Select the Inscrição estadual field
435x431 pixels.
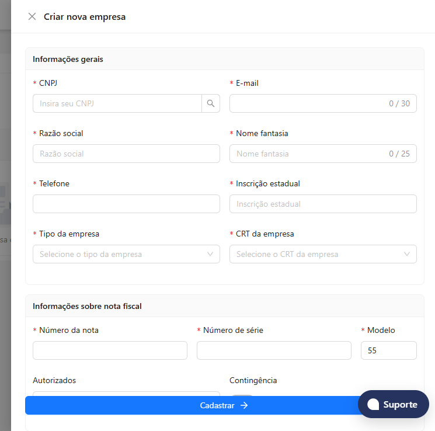click(x=323, y=204)
